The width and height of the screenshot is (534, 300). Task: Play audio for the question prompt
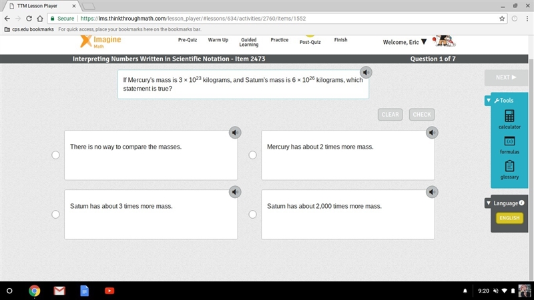tap(366, 73)
